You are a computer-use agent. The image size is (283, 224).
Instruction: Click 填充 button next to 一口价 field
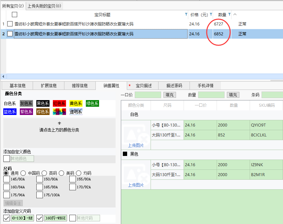[169, 95]
